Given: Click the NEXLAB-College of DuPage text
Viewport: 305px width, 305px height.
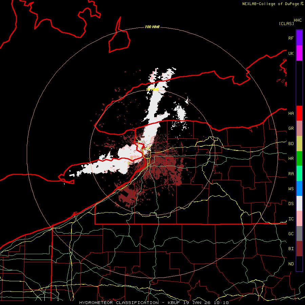Looking at the screenshot, I should [270, 4].
